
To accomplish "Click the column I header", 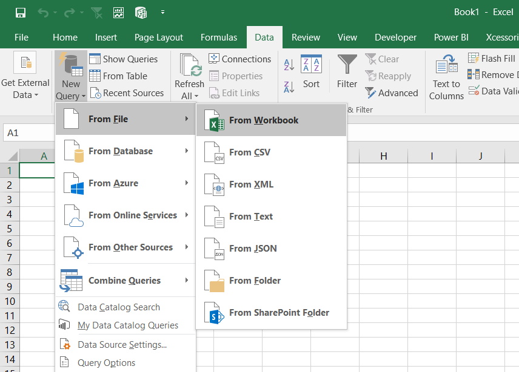I will pyautogui.click(x=432, y=156).
